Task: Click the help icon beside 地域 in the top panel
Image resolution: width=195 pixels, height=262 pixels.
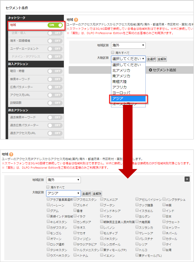Action: 76,20
